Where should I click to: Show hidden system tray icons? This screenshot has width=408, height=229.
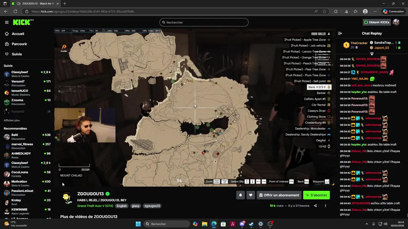(x=367, y=224)
